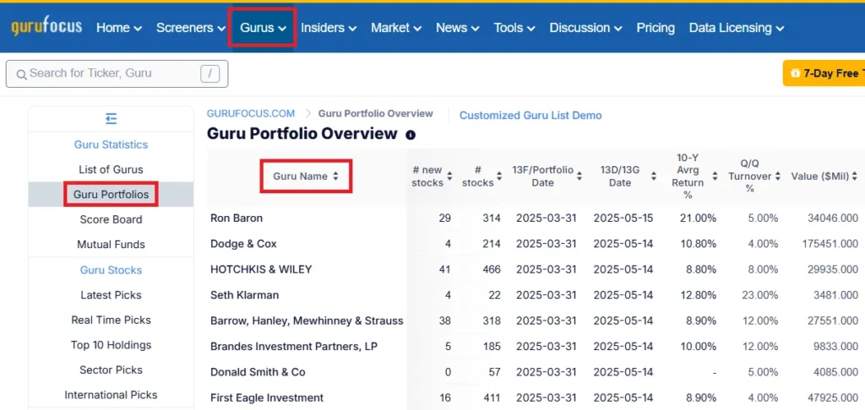Screen dimensions: 865x410
Task: Go to the Pricing page
Action: (x=656, y=28)
